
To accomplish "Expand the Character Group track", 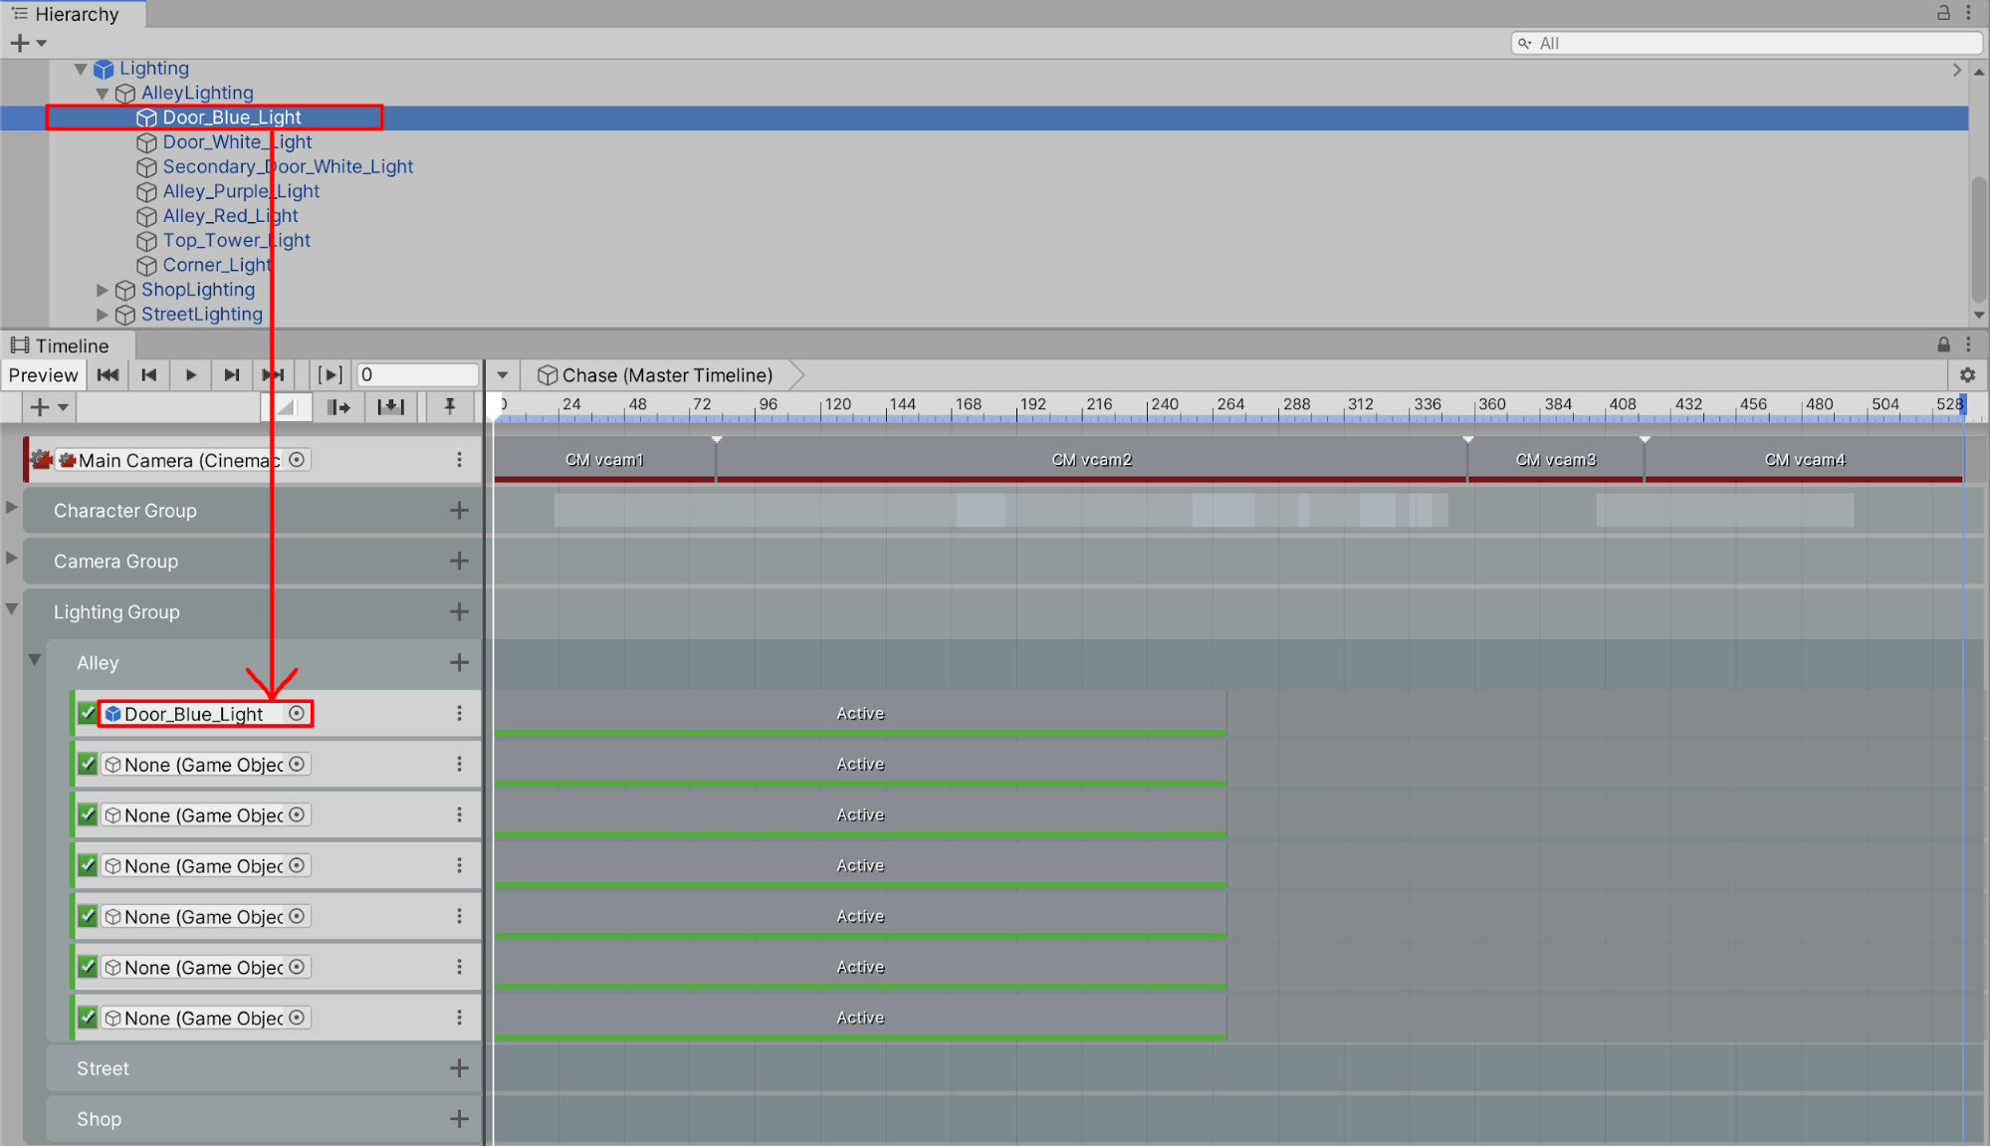I will (12, 507).
